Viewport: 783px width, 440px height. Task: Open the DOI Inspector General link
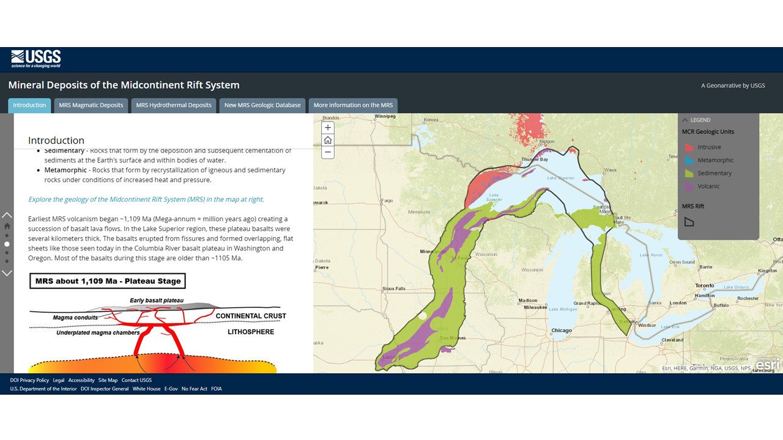[105, 389]
